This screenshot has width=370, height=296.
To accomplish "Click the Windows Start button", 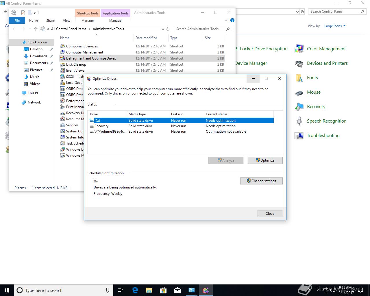I will click(x=7, y=290).
